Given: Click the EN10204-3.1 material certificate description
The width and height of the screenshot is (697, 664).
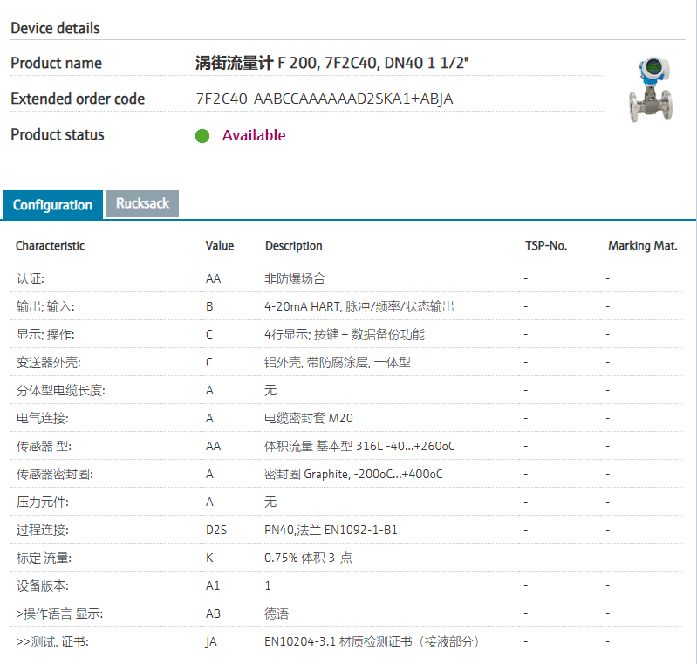Looking at the screenshot, I should [372, 641].
